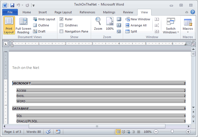The height and width of the screenshot is (137, 198).
Task: Select the Mailings tab
Action: click(x=109, y=12)
